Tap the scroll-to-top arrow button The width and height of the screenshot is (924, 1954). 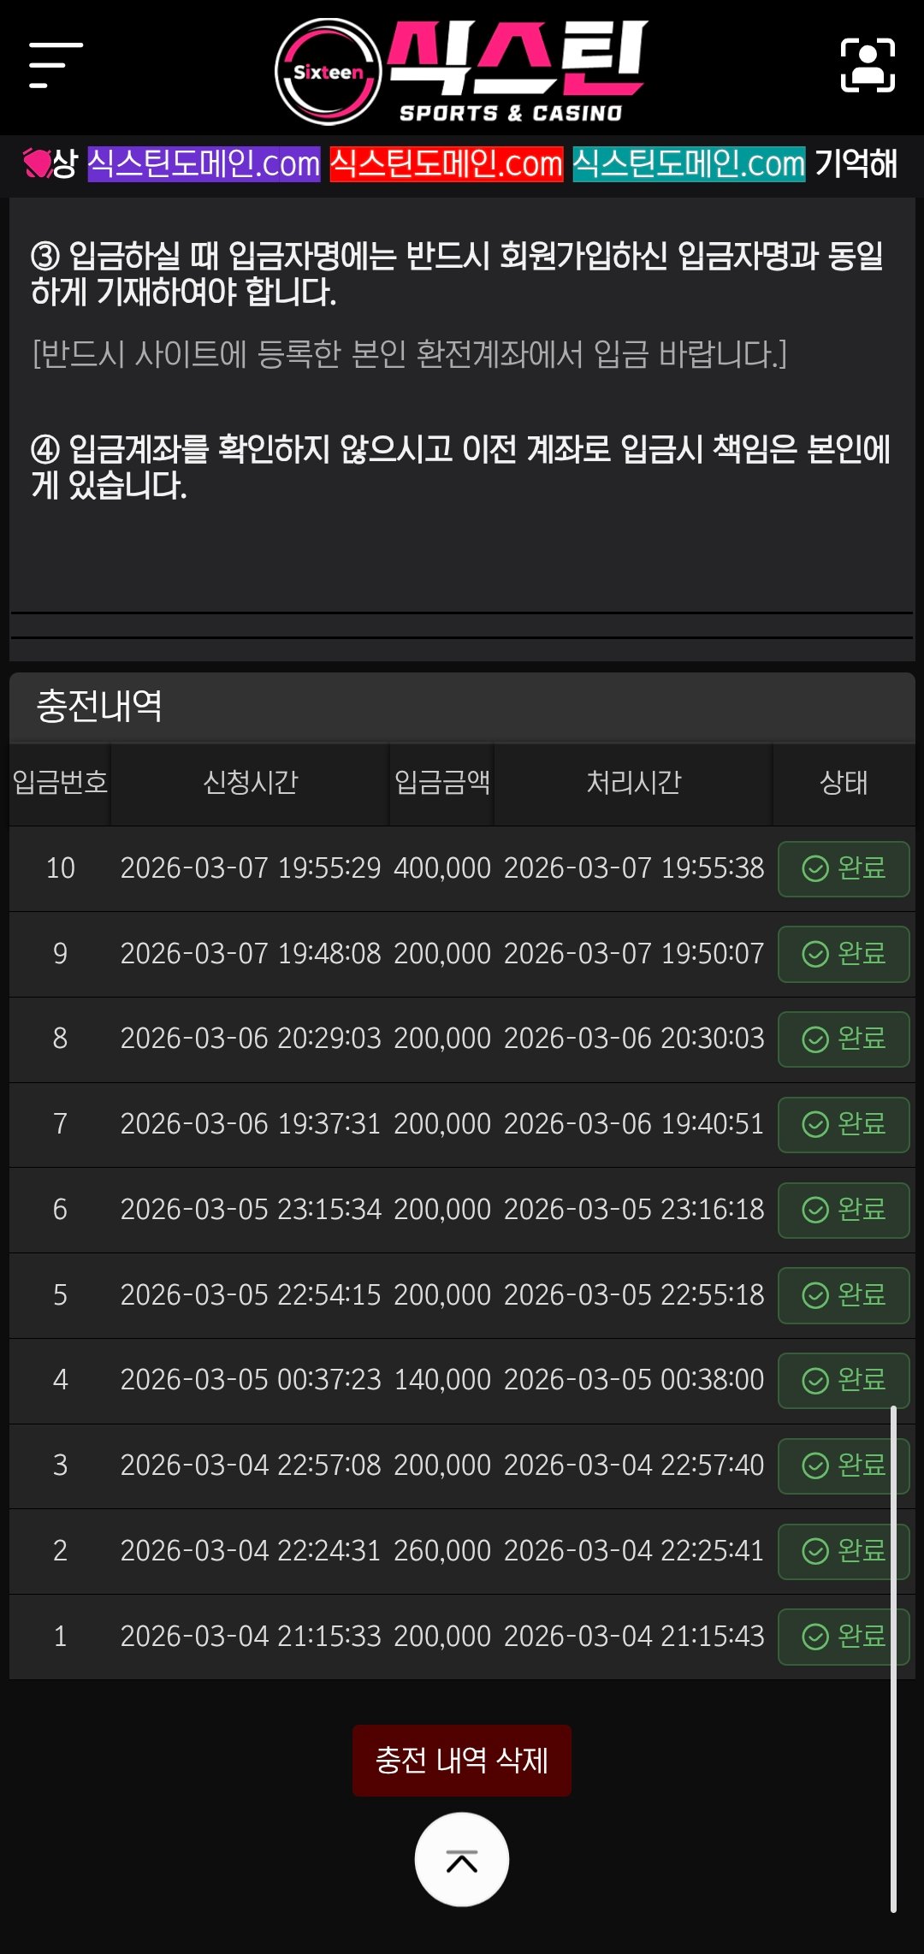pos(462,1860)
